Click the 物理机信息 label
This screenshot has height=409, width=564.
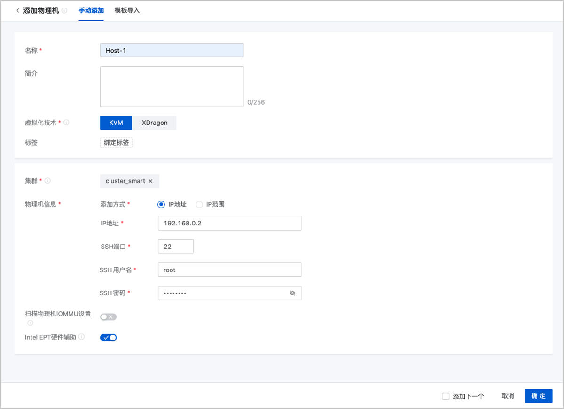[40, 204]
